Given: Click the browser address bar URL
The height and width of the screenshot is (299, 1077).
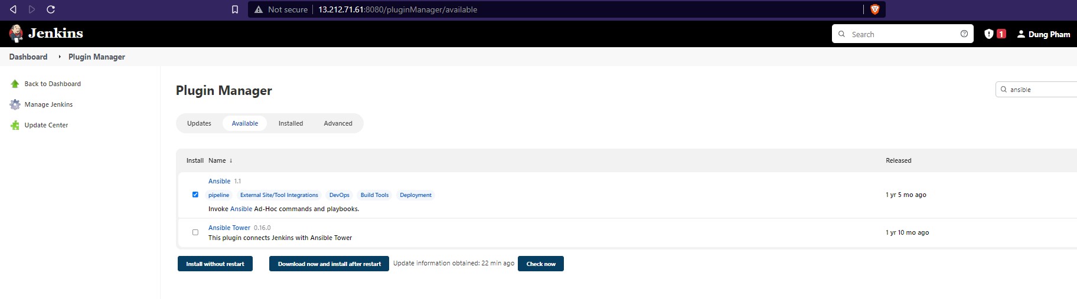Looking at the screenshot, I should (x=398, y=9).
